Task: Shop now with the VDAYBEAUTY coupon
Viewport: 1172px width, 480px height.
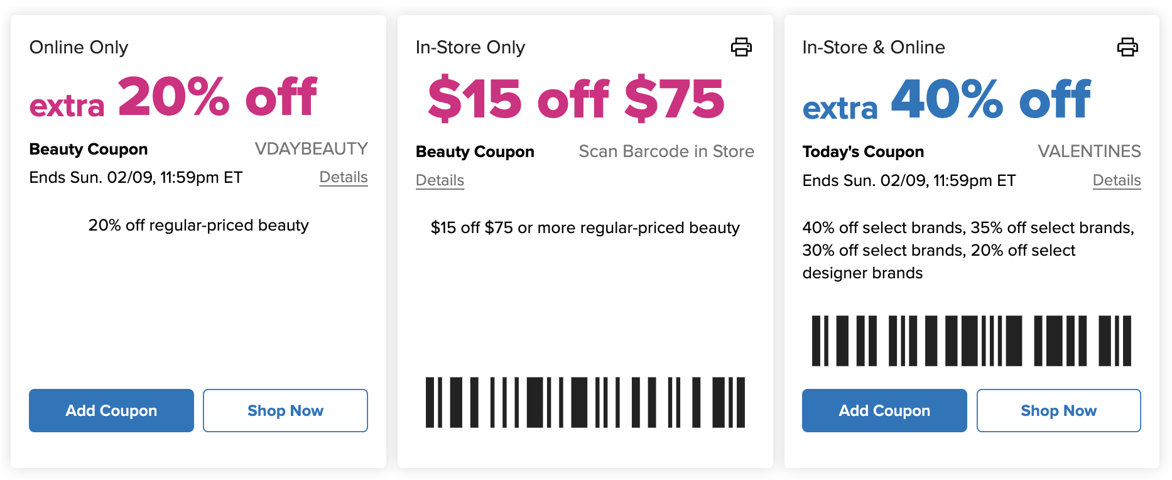Action: pyautogui.click(x=285, y=410)
